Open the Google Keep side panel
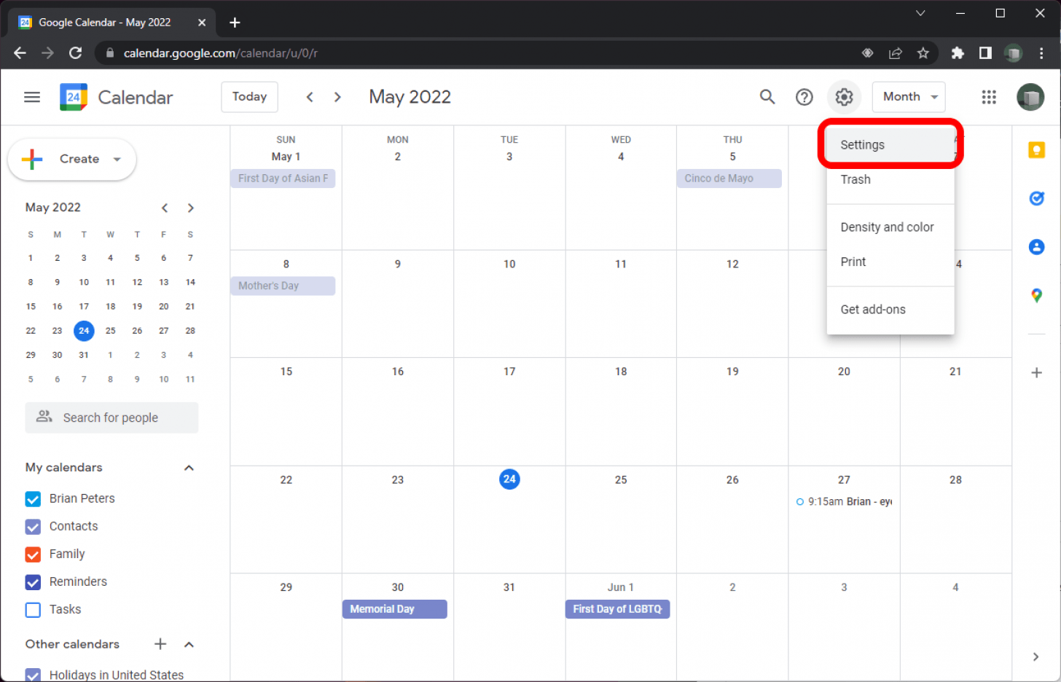Viewport: 1061px width, 682px height. [x=1036, y=149]
